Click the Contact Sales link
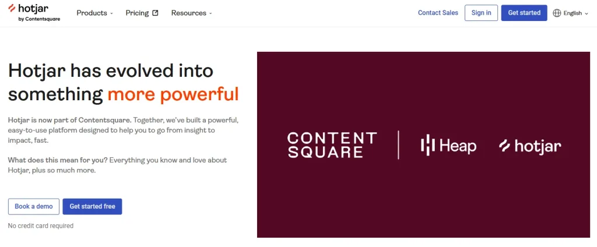Viewport: 597px width, 247px height. click(x=438, y=13)
